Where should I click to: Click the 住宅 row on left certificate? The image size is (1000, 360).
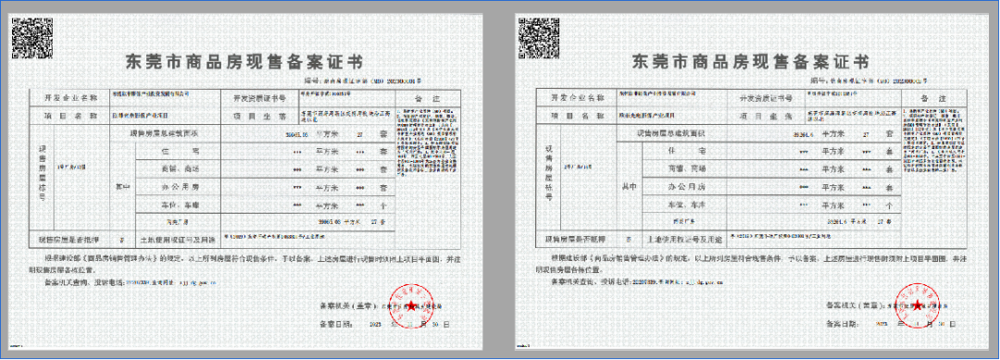[266, 153]
